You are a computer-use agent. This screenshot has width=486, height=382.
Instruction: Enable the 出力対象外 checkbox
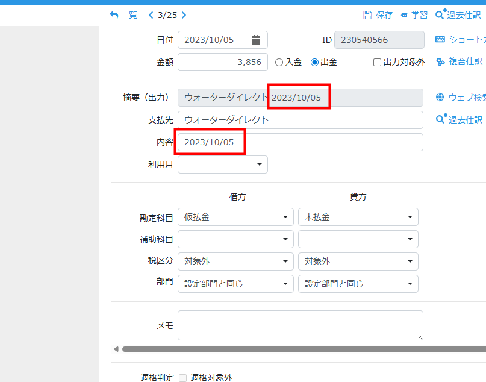[x=377, y=62]
